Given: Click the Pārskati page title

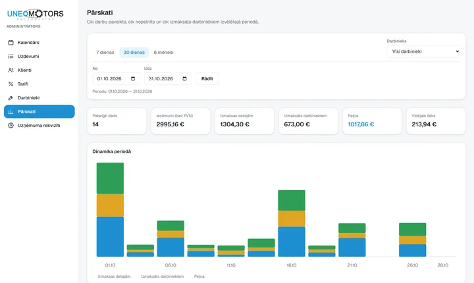Looking at the screenshot, I should click(100, 13).
